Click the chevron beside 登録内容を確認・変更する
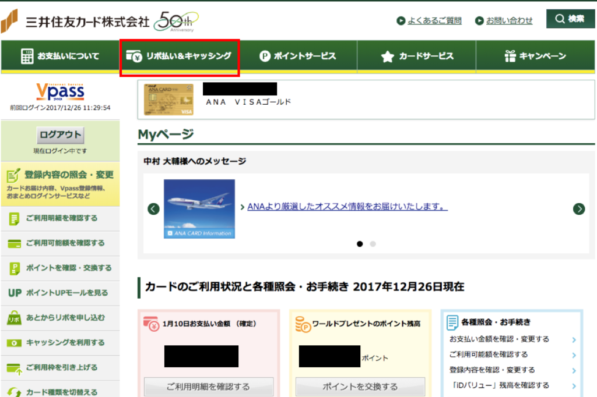597x397 pixels. [x=574, y=371]
